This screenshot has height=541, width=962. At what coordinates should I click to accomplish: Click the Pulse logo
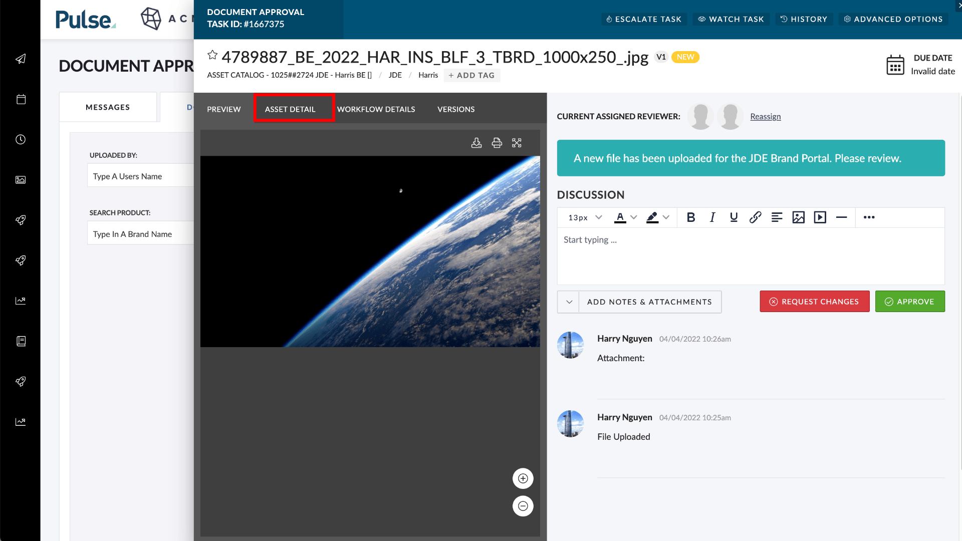coord(86,20)
